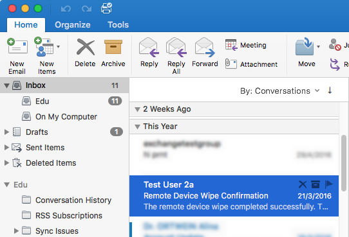Toggle sort order arrow next to Conversations
Image resolution: width=349 pixels, height=237 pixels.
pos(330,91)
